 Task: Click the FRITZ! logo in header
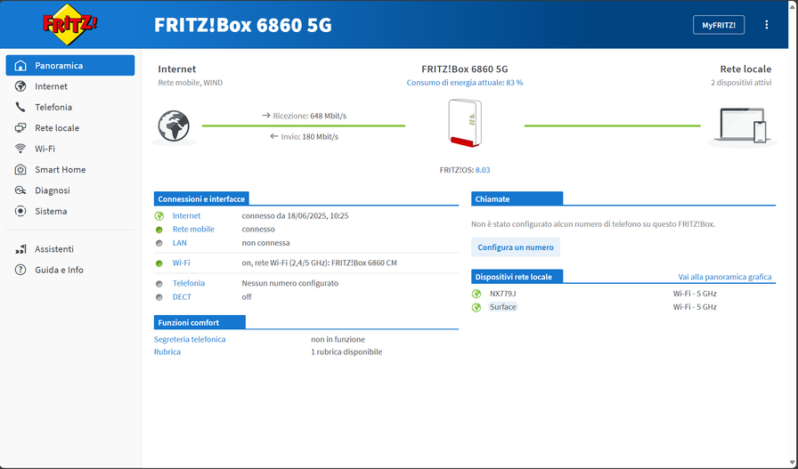click(x=69, y=24)
